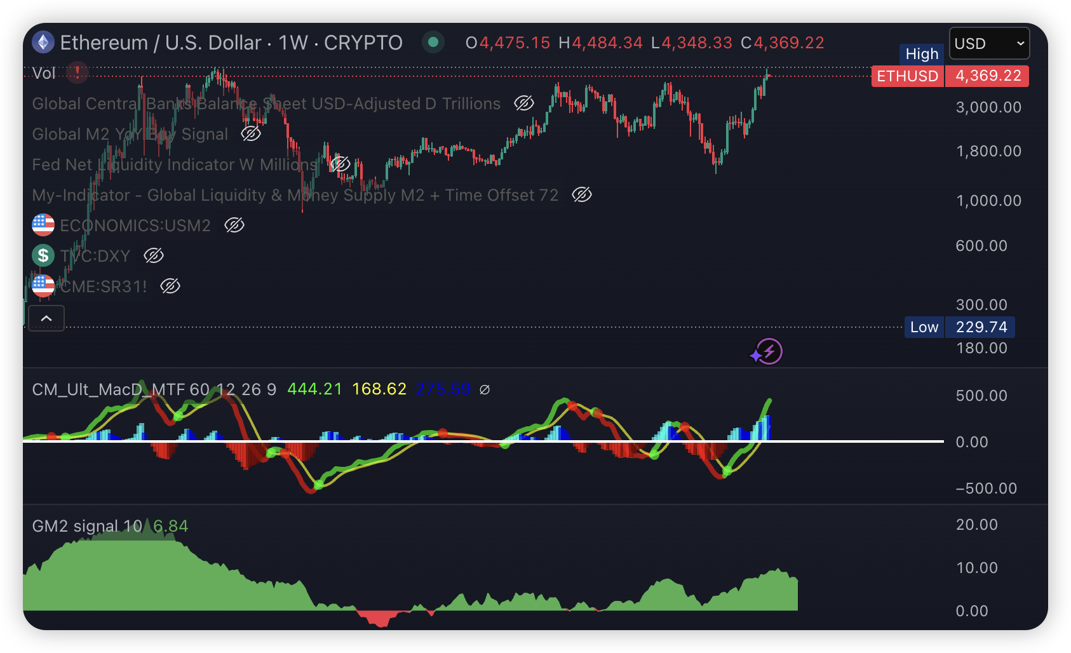Collapse the indicator legend with chevron
The image size is (1071, 653).
(46, 318)
